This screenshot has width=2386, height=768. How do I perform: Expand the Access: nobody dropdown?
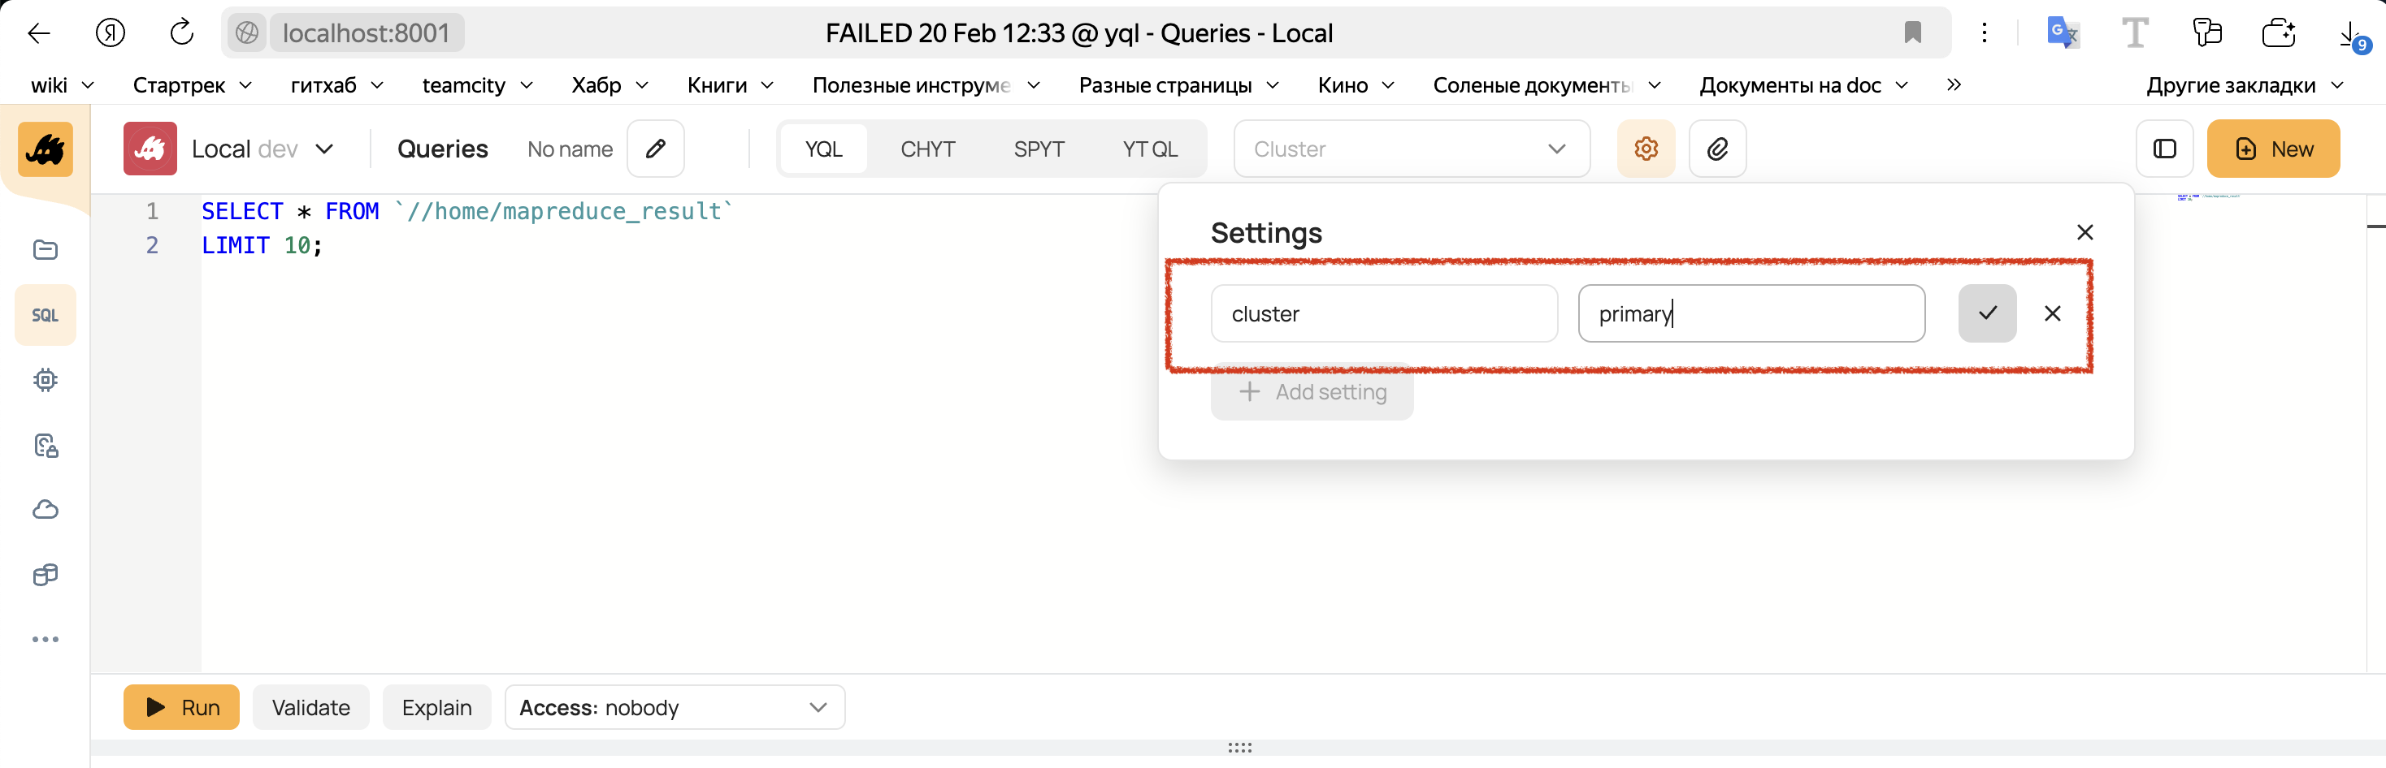pos(675,706)
